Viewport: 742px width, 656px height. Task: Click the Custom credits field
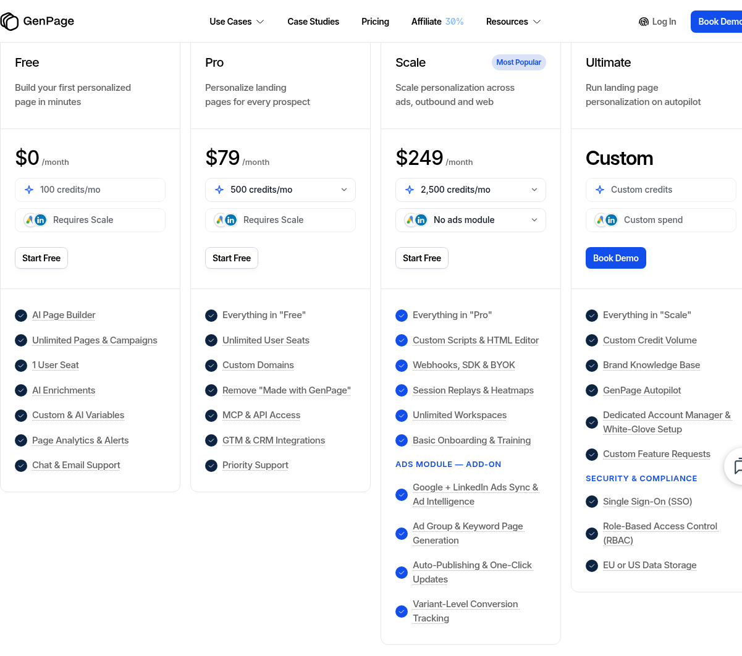tap(661, 190)
